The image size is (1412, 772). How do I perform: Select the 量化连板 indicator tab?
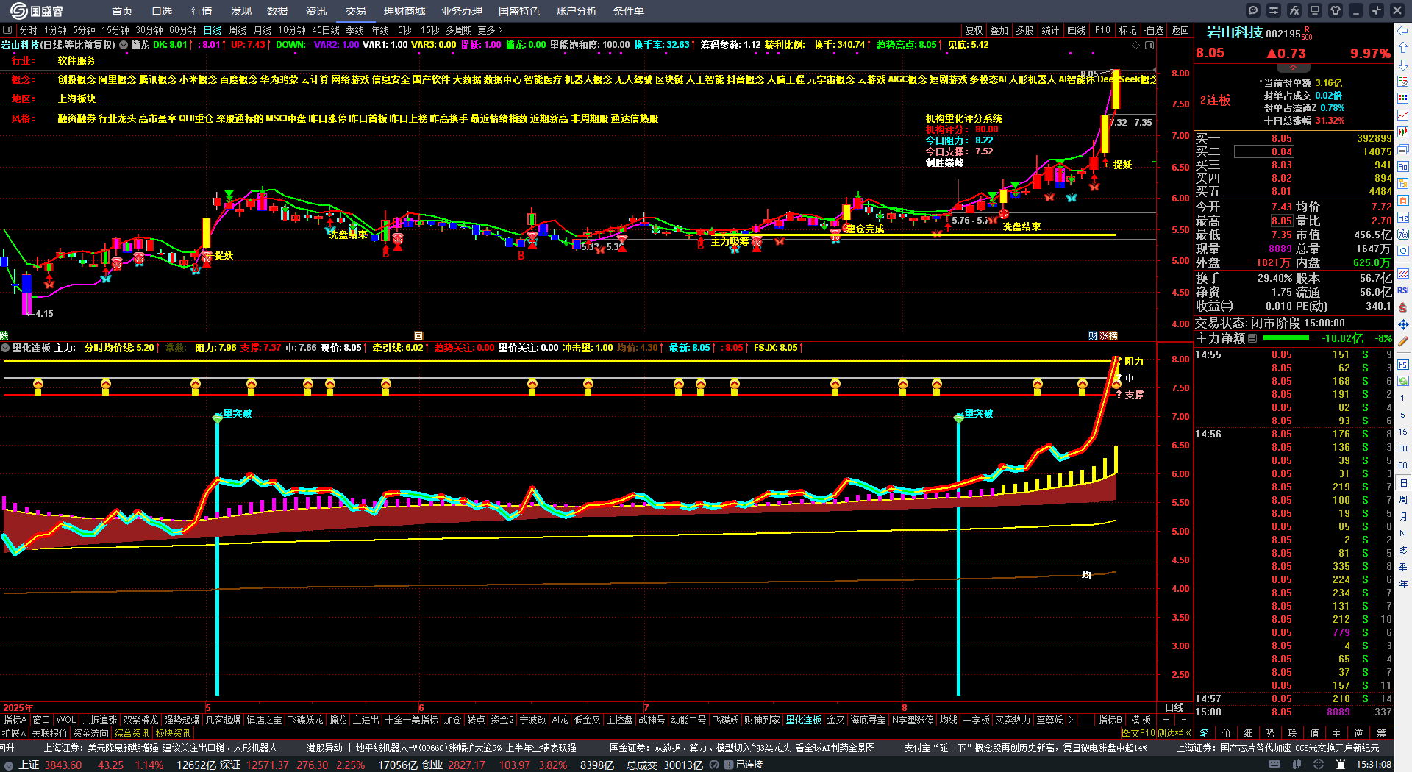coord(804,720)
